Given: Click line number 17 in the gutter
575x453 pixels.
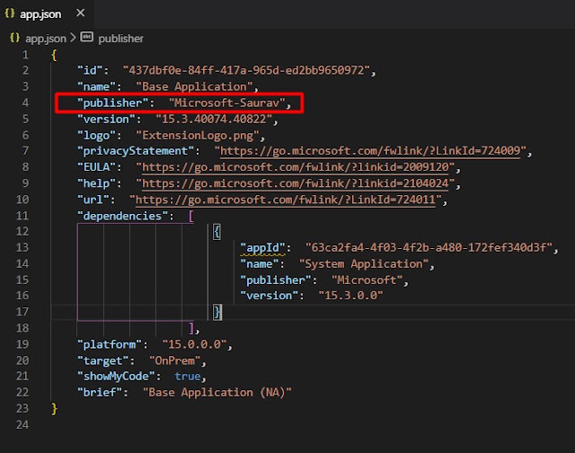Looking at the screenshot, I should click(x=22, y=312).
